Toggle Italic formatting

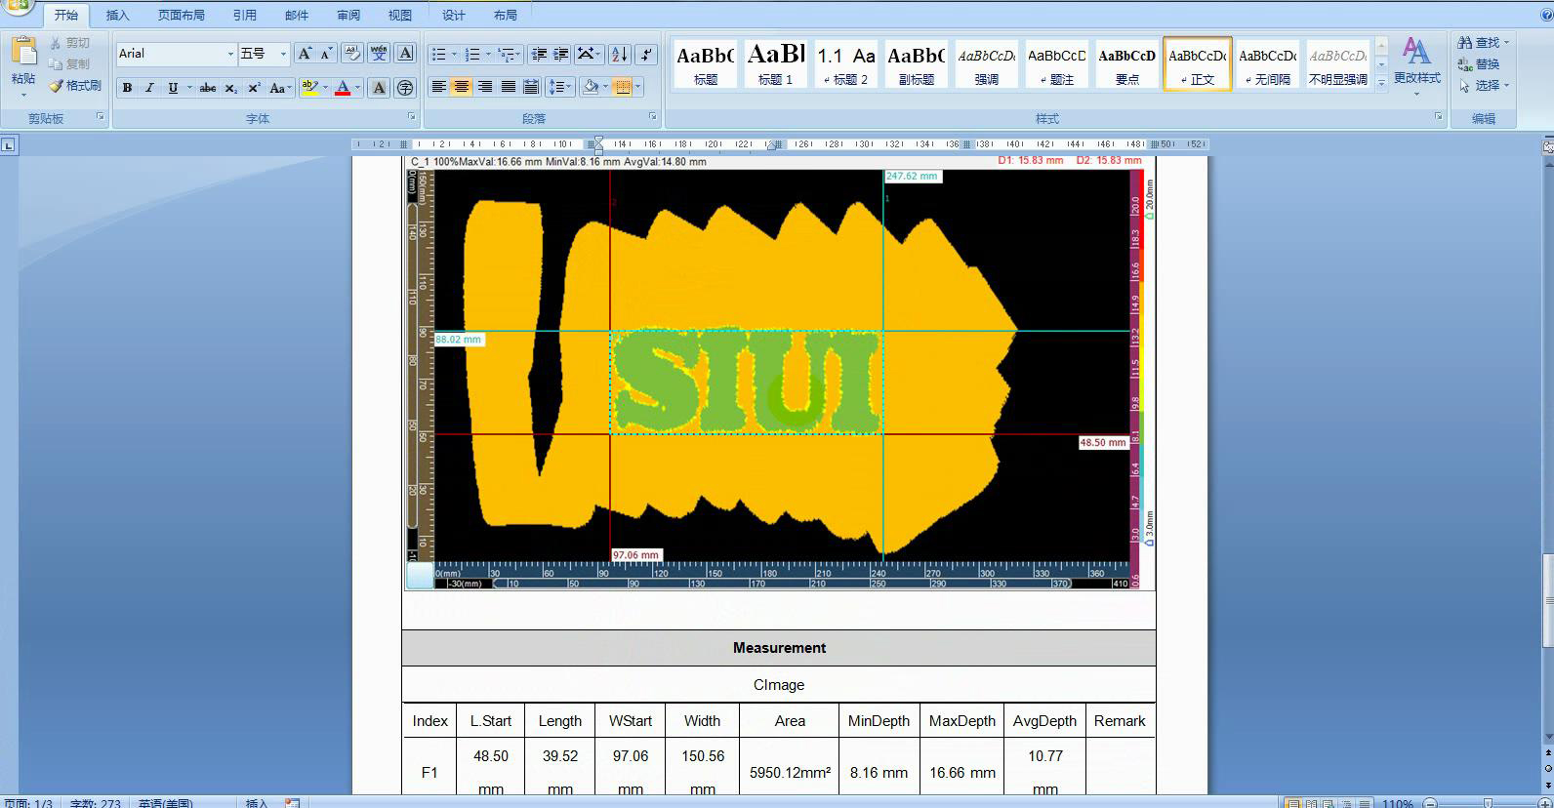click(x=149, y=88)
